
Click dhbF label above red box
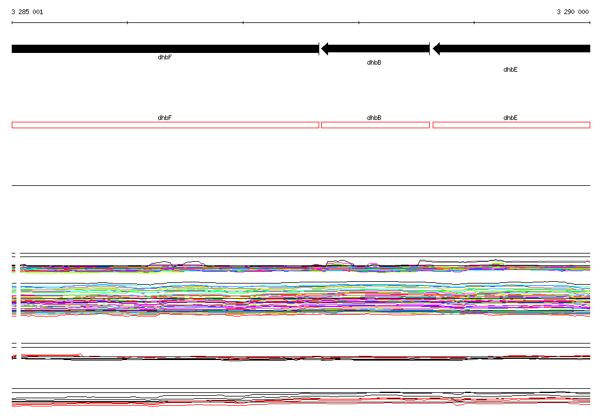click(165, 118)
